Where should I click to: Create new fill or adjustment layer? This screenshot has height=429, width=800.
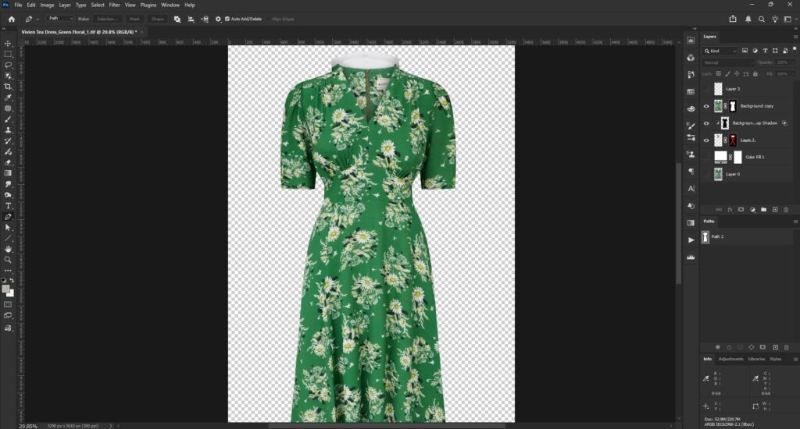[752, 209]
